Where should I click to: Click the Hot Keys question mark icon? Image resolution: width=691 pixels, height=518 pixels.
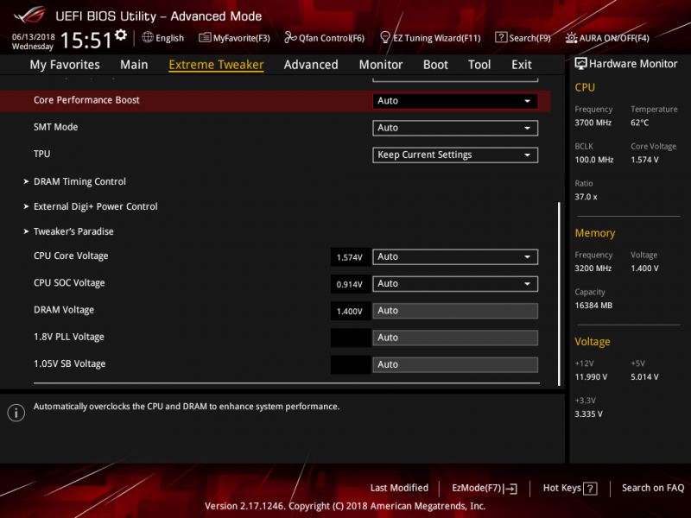(x=590, y=489)
